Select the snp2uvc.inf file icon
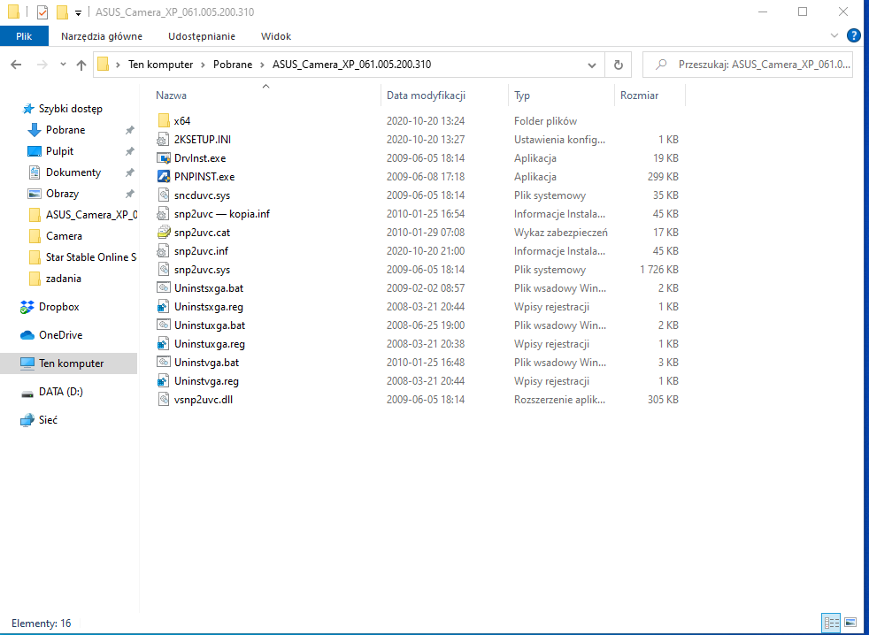869x635 pixels. tap(164, 250)
